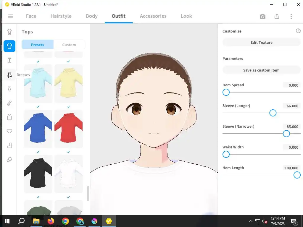The width and height of the screenshot is (303, 227).
Task: Switch to the Face tab
Action: [31, 16]
